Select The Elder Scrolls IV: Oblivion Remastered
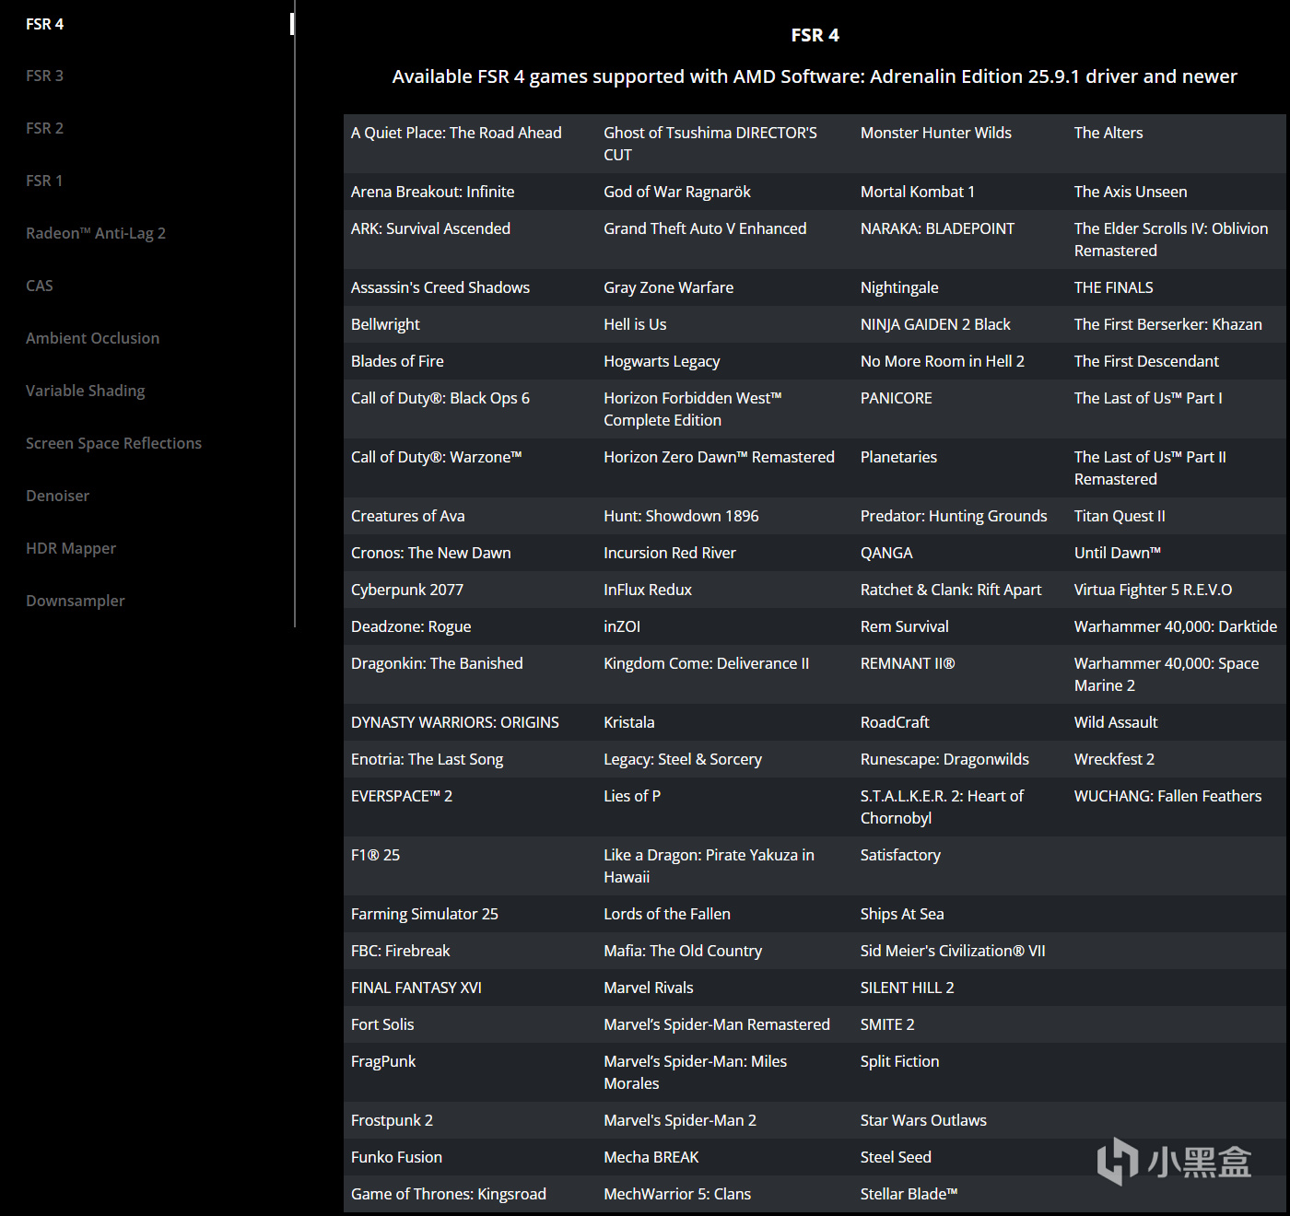This screenshot has width=1290, height=1216. 1171,240
